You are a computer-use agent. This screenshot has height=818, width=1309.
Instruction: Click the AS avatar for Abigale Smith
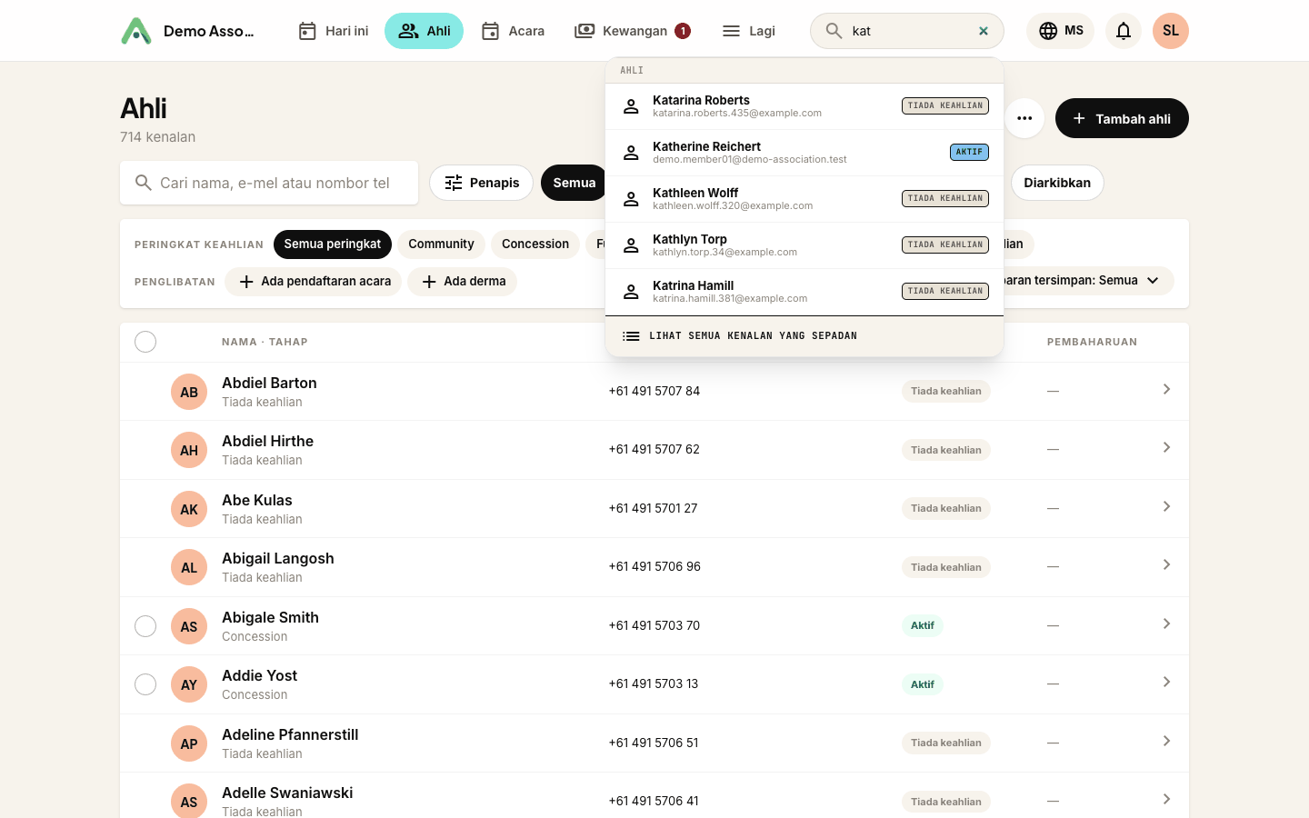coord(189,626)
